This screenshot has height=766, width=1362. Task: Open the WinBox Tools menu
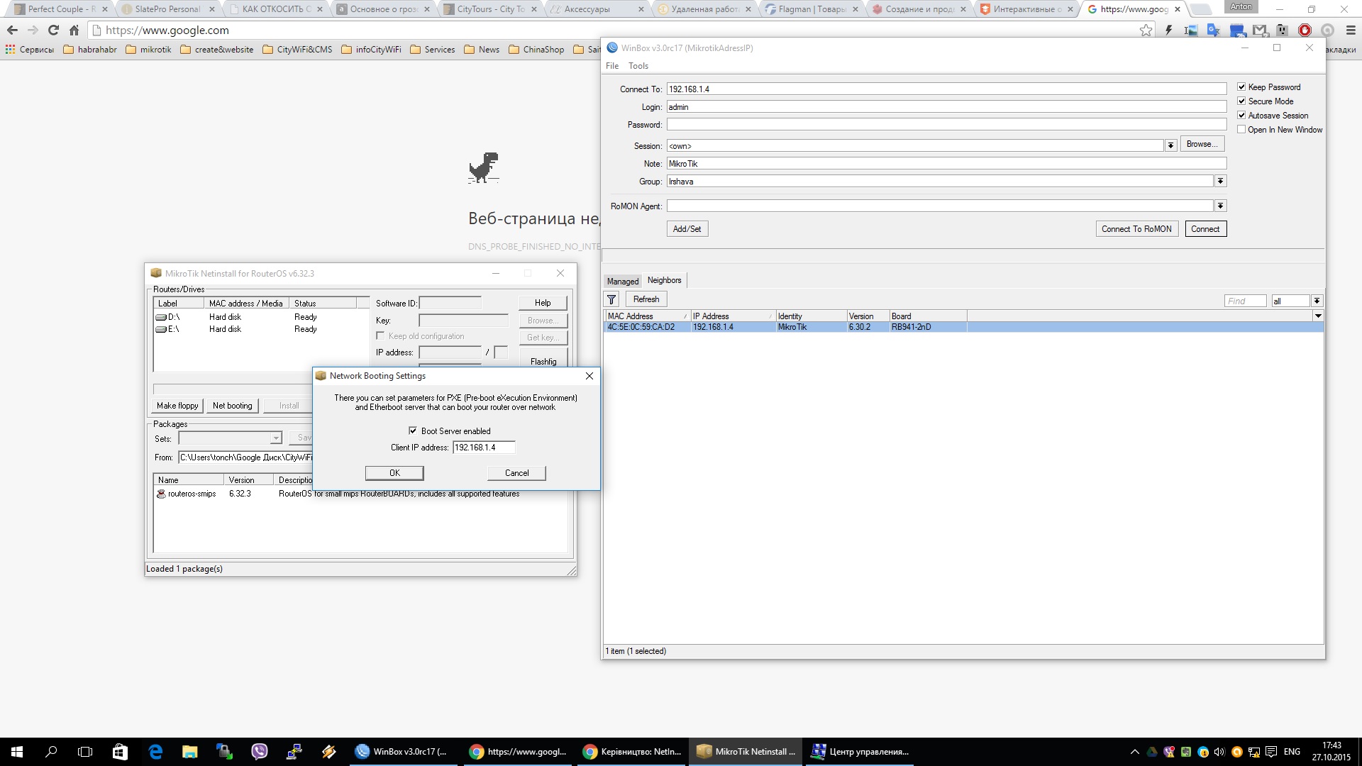coord(638,65)
